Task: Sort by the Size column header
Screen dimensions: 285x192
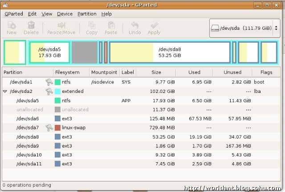Action: coord(156,72)
